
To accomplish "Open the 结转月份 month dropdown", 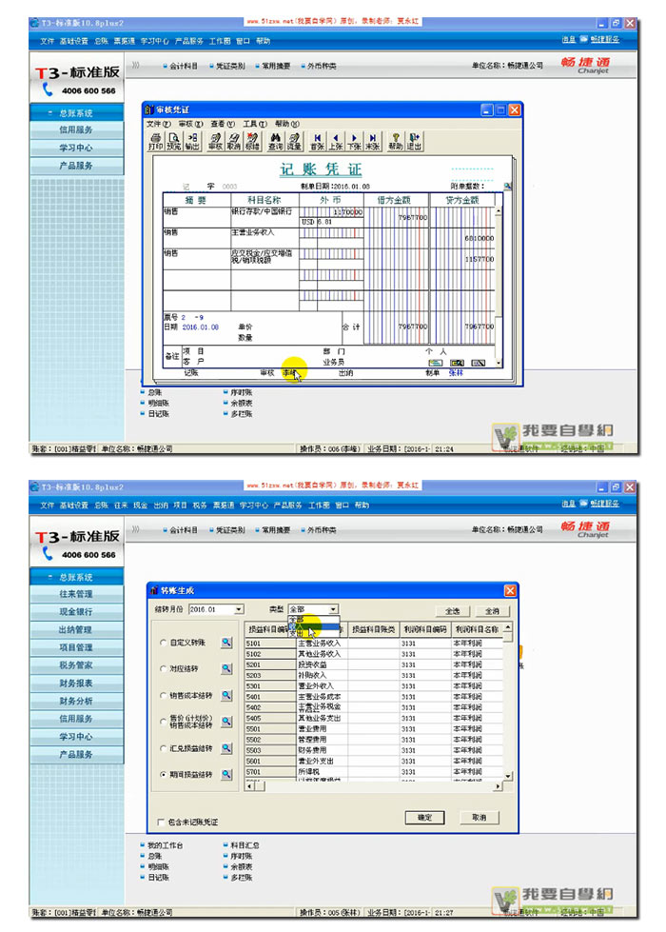I will 239,609.
